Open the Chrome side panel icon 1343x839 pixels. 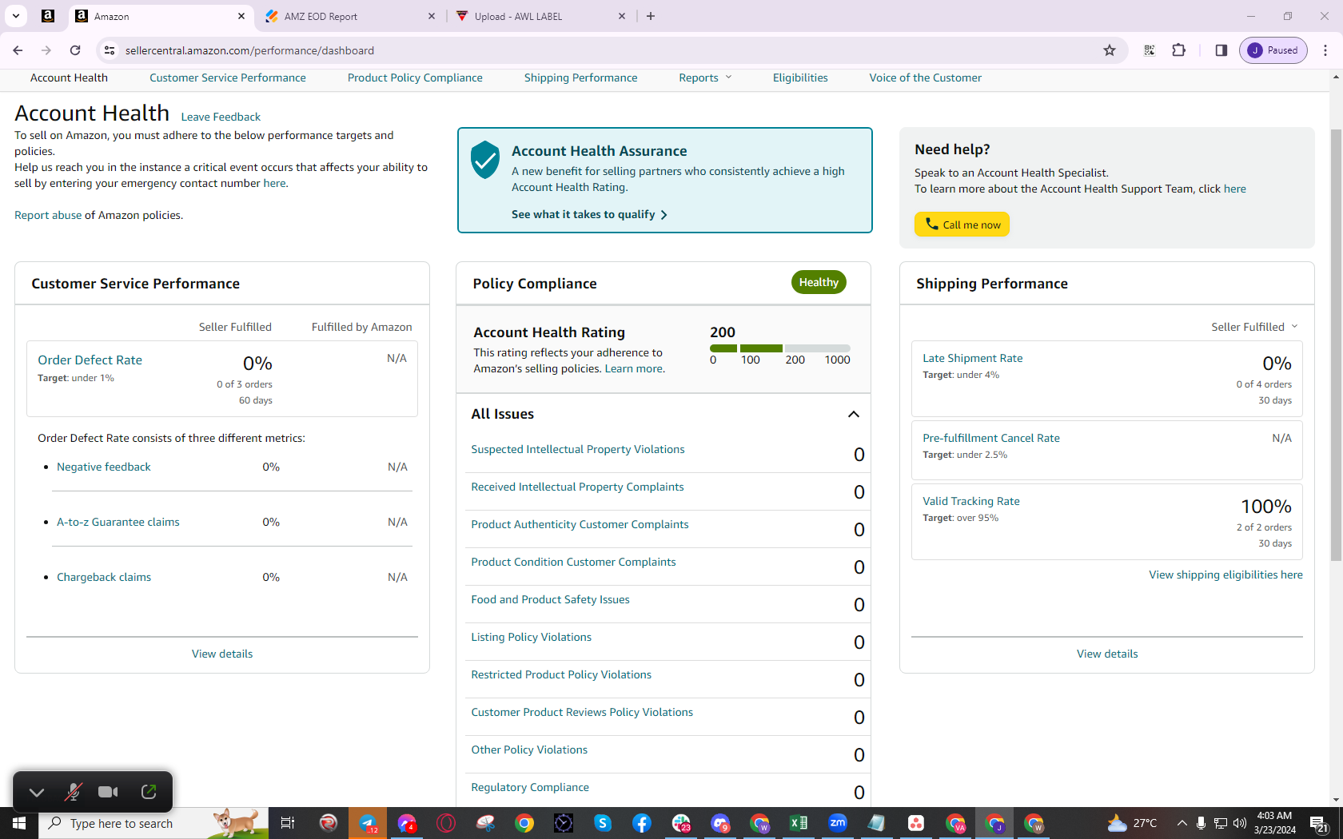1221,50
